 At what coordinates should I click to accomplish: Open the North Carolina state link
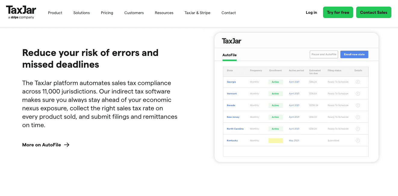[235, 129]
